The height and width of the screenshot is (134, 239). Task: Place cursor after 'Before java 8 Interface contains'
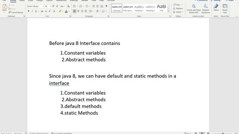coord(120,43)
